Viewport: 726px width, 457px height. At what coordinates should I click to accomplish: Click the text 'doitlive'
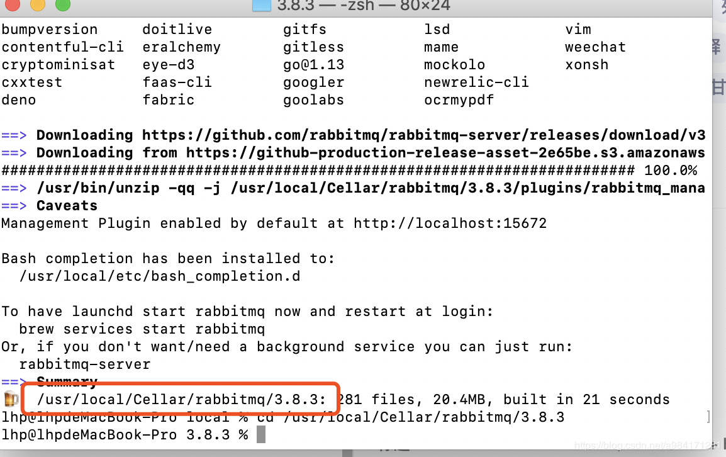[x=177, y=30]
